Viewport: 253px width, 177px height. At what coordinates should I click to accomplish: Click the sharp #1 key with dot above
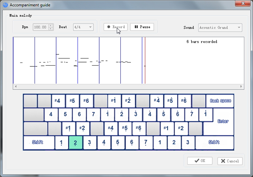coord(114,101)
